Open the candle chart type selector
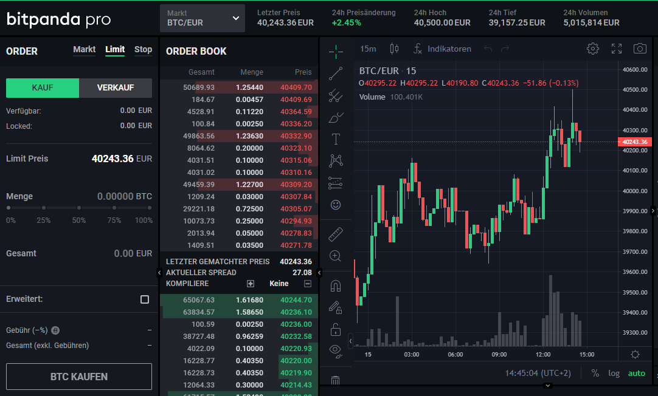The width and height of the screenshot is (658, 396). pyautogui.click(x=393, y=49)
